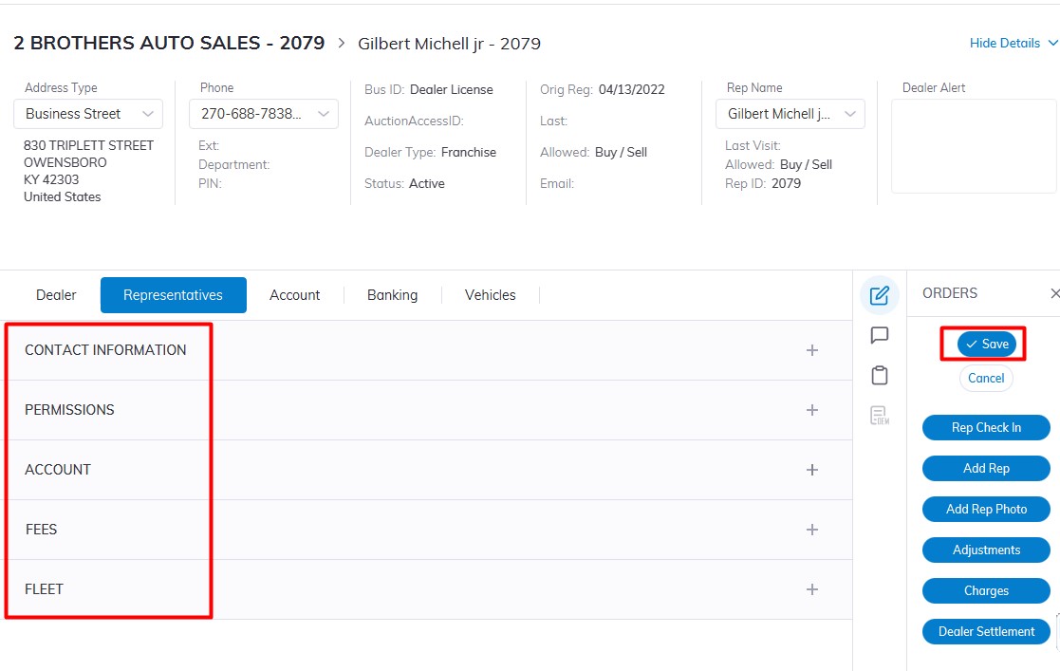
Task: Click the Rep Check In button
Action: pyautogui.click(x=986, y=428)
